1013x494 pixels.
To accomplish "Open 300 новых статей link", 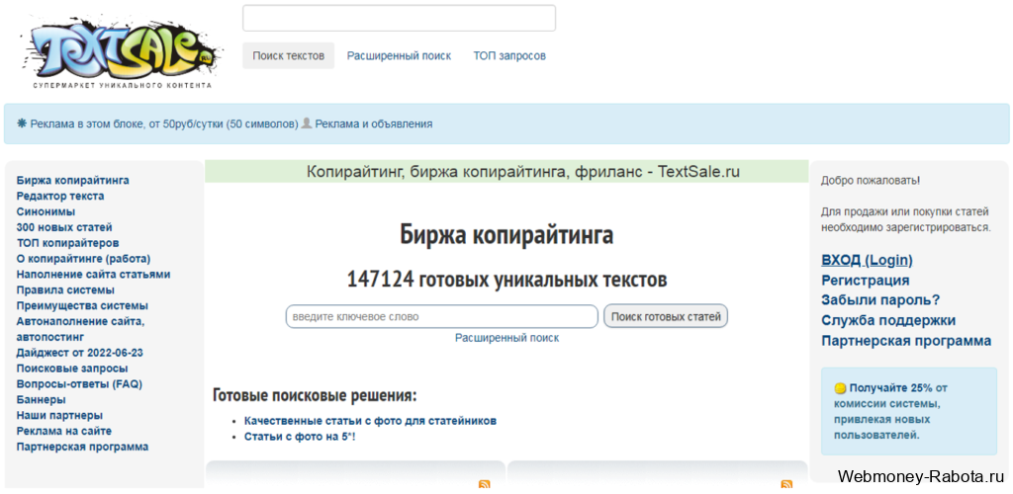I will point(64,227).
